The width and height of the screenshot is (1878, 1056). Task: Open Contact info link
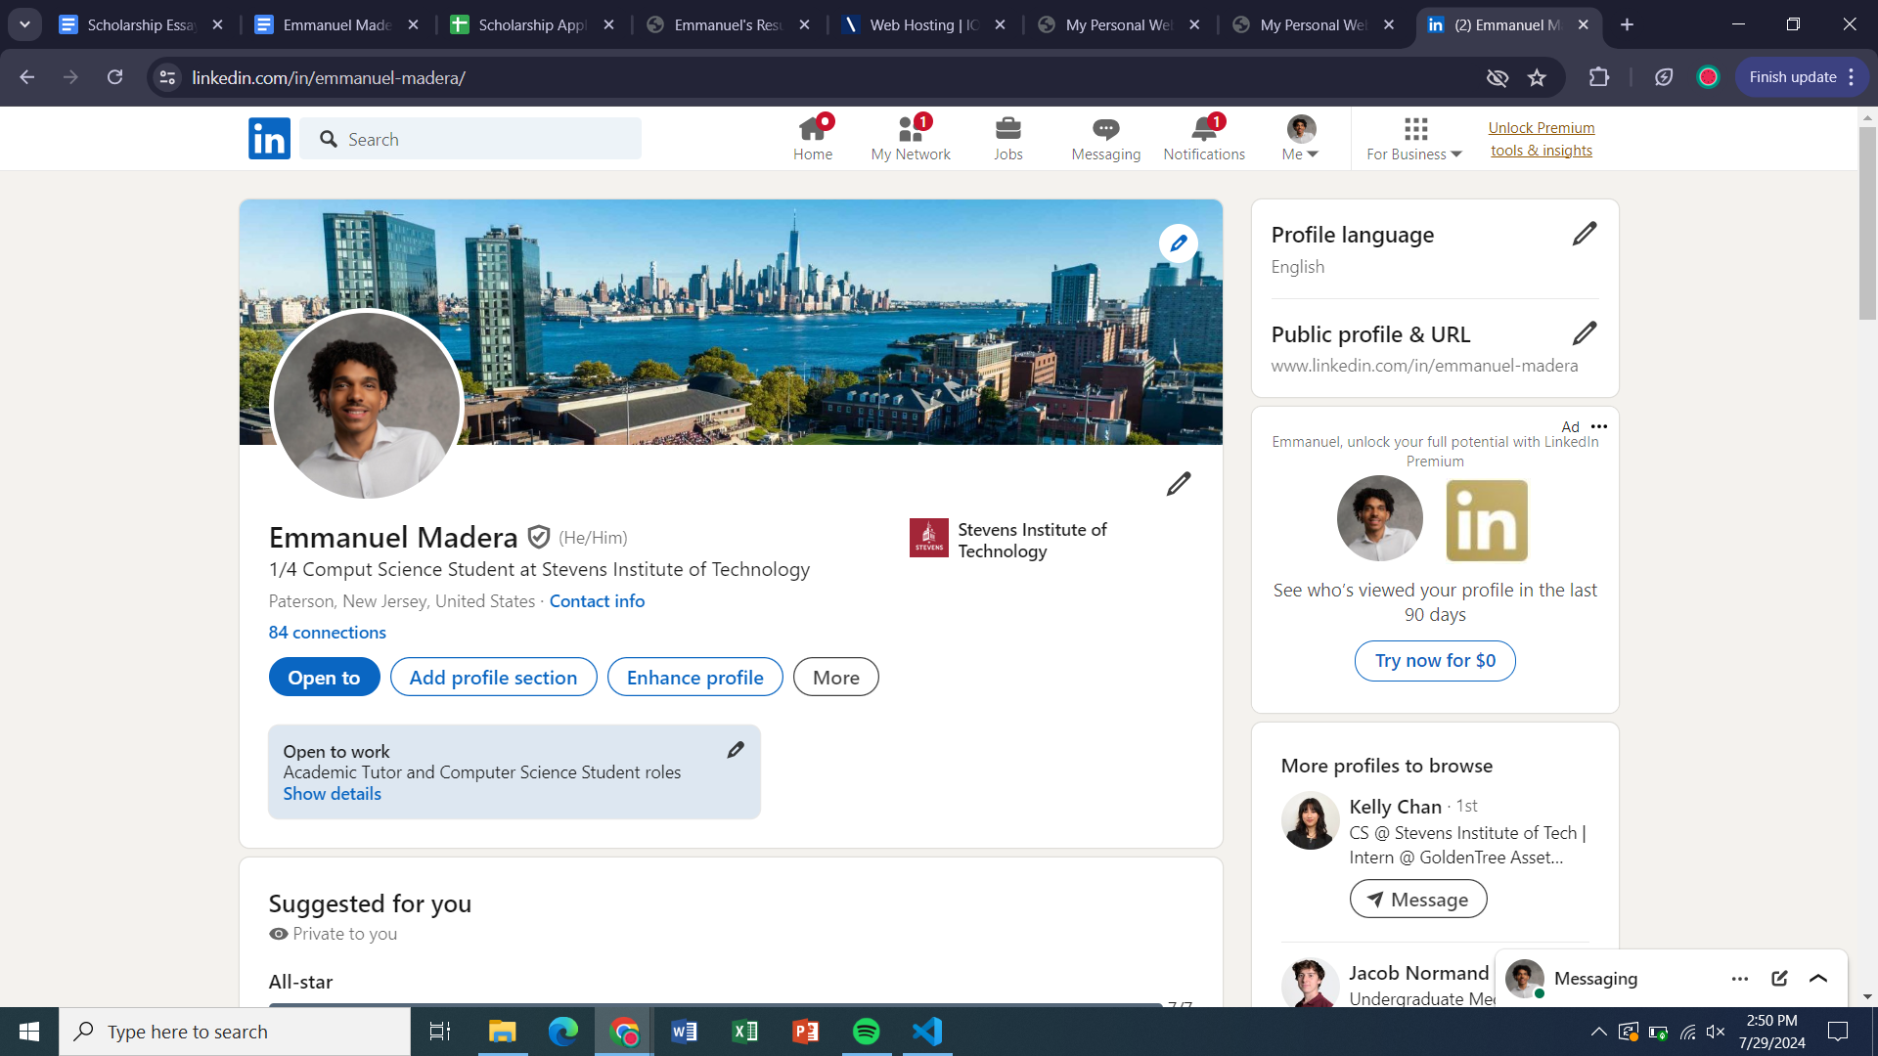click(597, 601)
